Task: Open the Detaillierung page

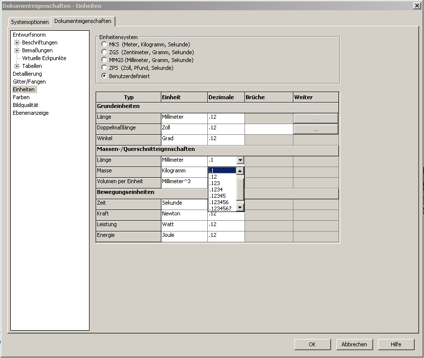Action: [27, 74]
